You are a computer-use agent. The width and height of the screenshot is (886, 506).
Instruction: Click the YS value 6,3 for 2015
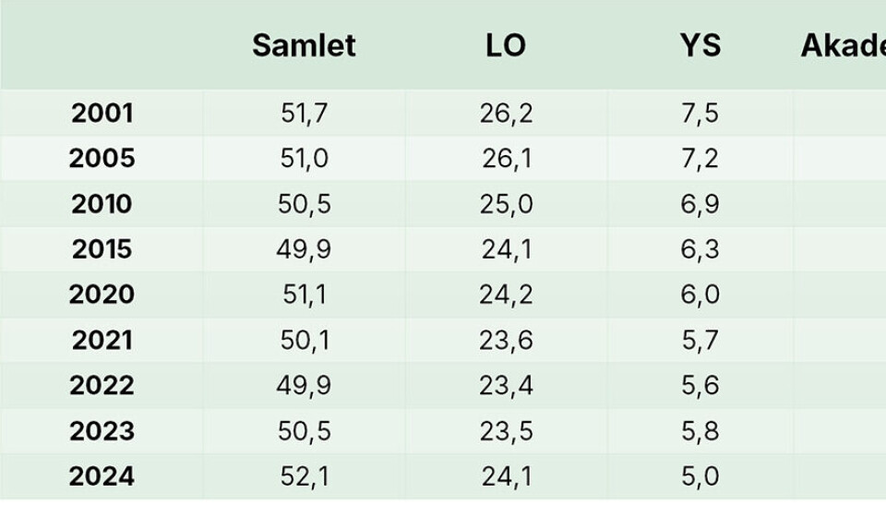click(x=700, y=248)
